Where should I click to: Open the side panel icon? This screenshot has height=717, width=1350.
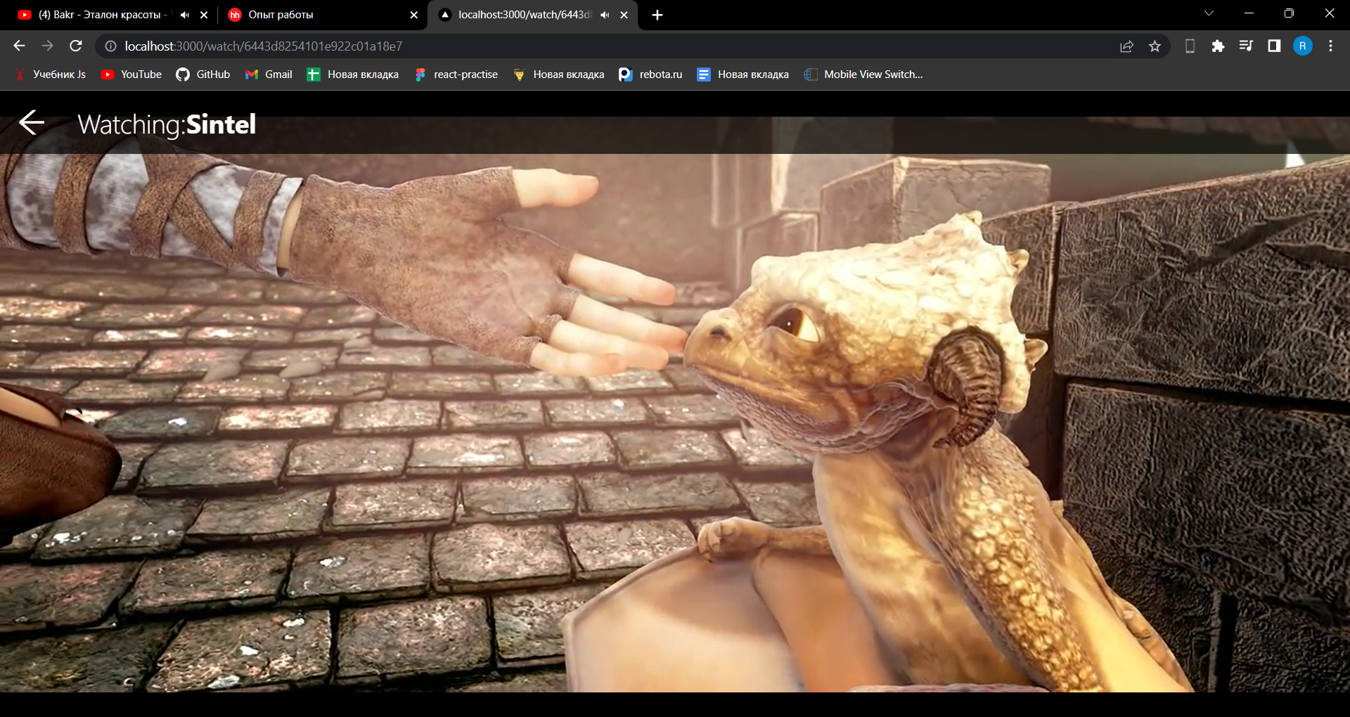click(1274, 46)
